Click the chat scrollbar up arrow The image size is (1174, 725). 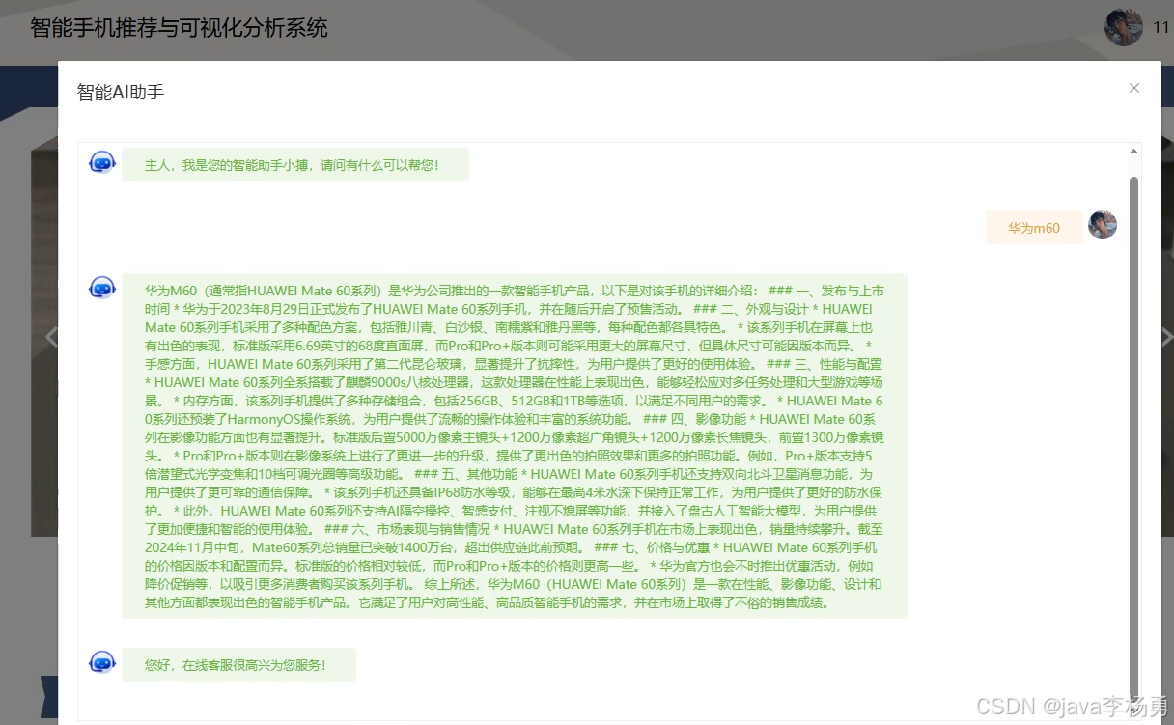click(x=1134, y=152)
